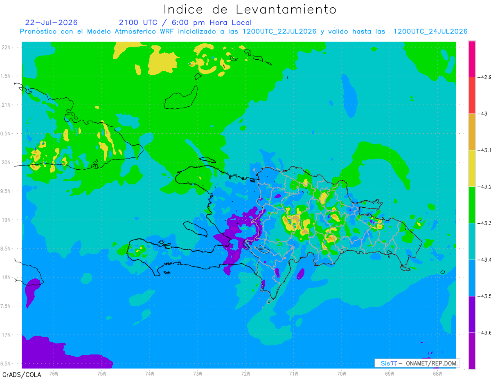Click the legend value '-43.3'
The height and width of the screenshot is (379, 491).
point(484,223)
